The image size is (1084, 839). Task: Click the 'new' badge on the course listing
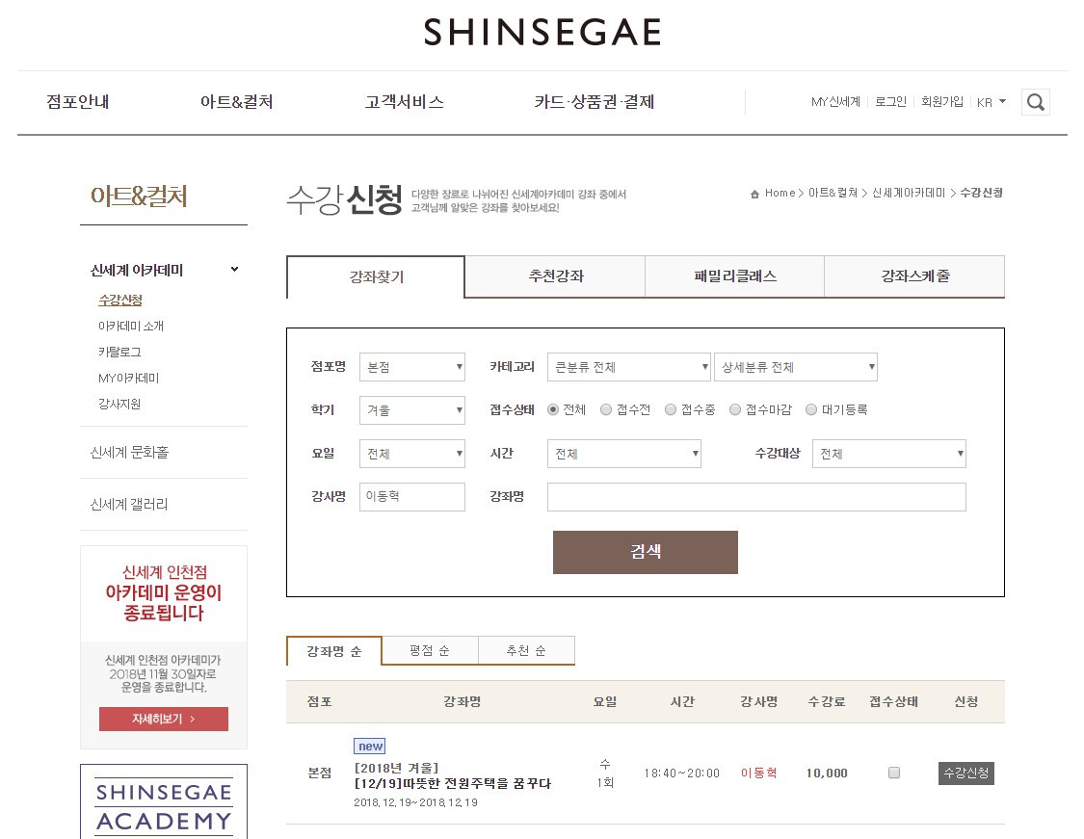tap(369, 746)
